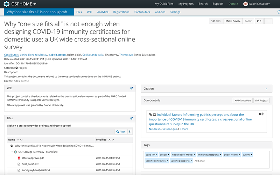Open Files panel external link icon
This screenshot has width=280, height=175.
pyautogui.click(x=132, y=118)
